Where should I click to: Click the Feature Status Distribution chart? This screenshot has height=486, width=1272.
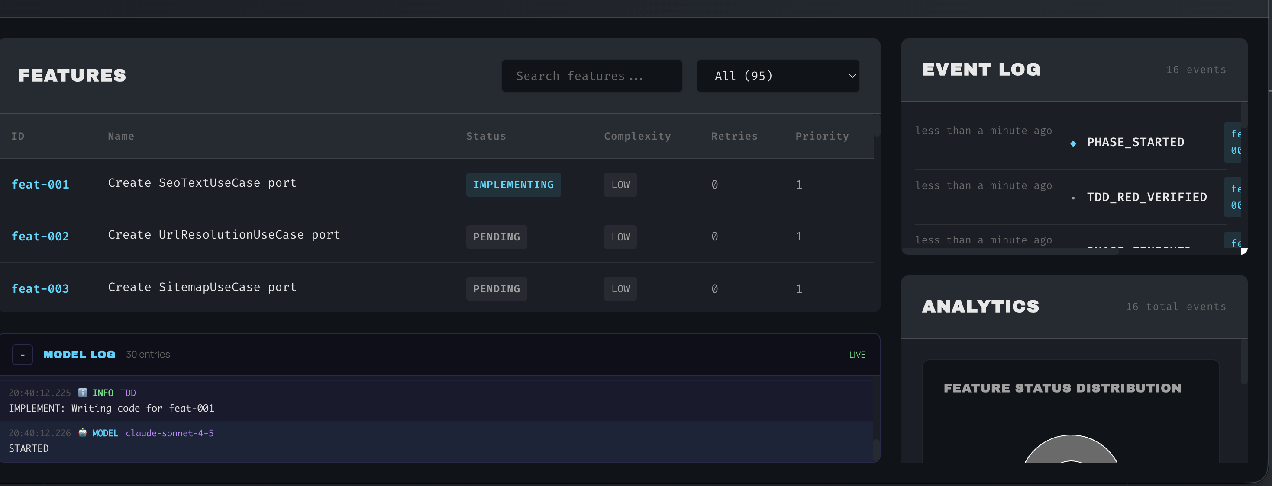click(x=1071, y=448)
